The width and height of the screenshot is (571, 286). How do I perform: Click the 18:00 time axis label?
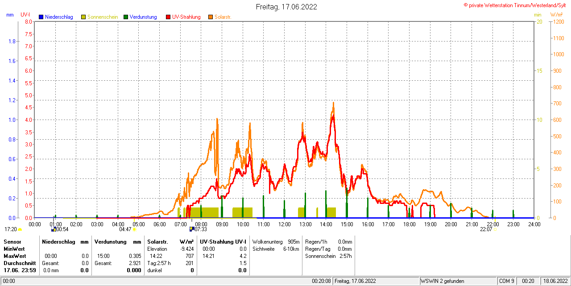(410, 224)
